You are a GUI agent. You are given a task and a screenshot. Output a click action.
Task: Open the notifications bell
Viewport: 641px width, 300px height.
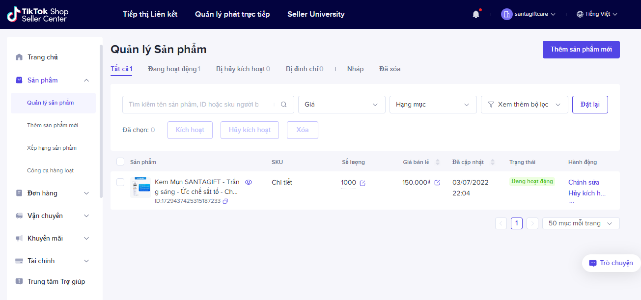476,14
